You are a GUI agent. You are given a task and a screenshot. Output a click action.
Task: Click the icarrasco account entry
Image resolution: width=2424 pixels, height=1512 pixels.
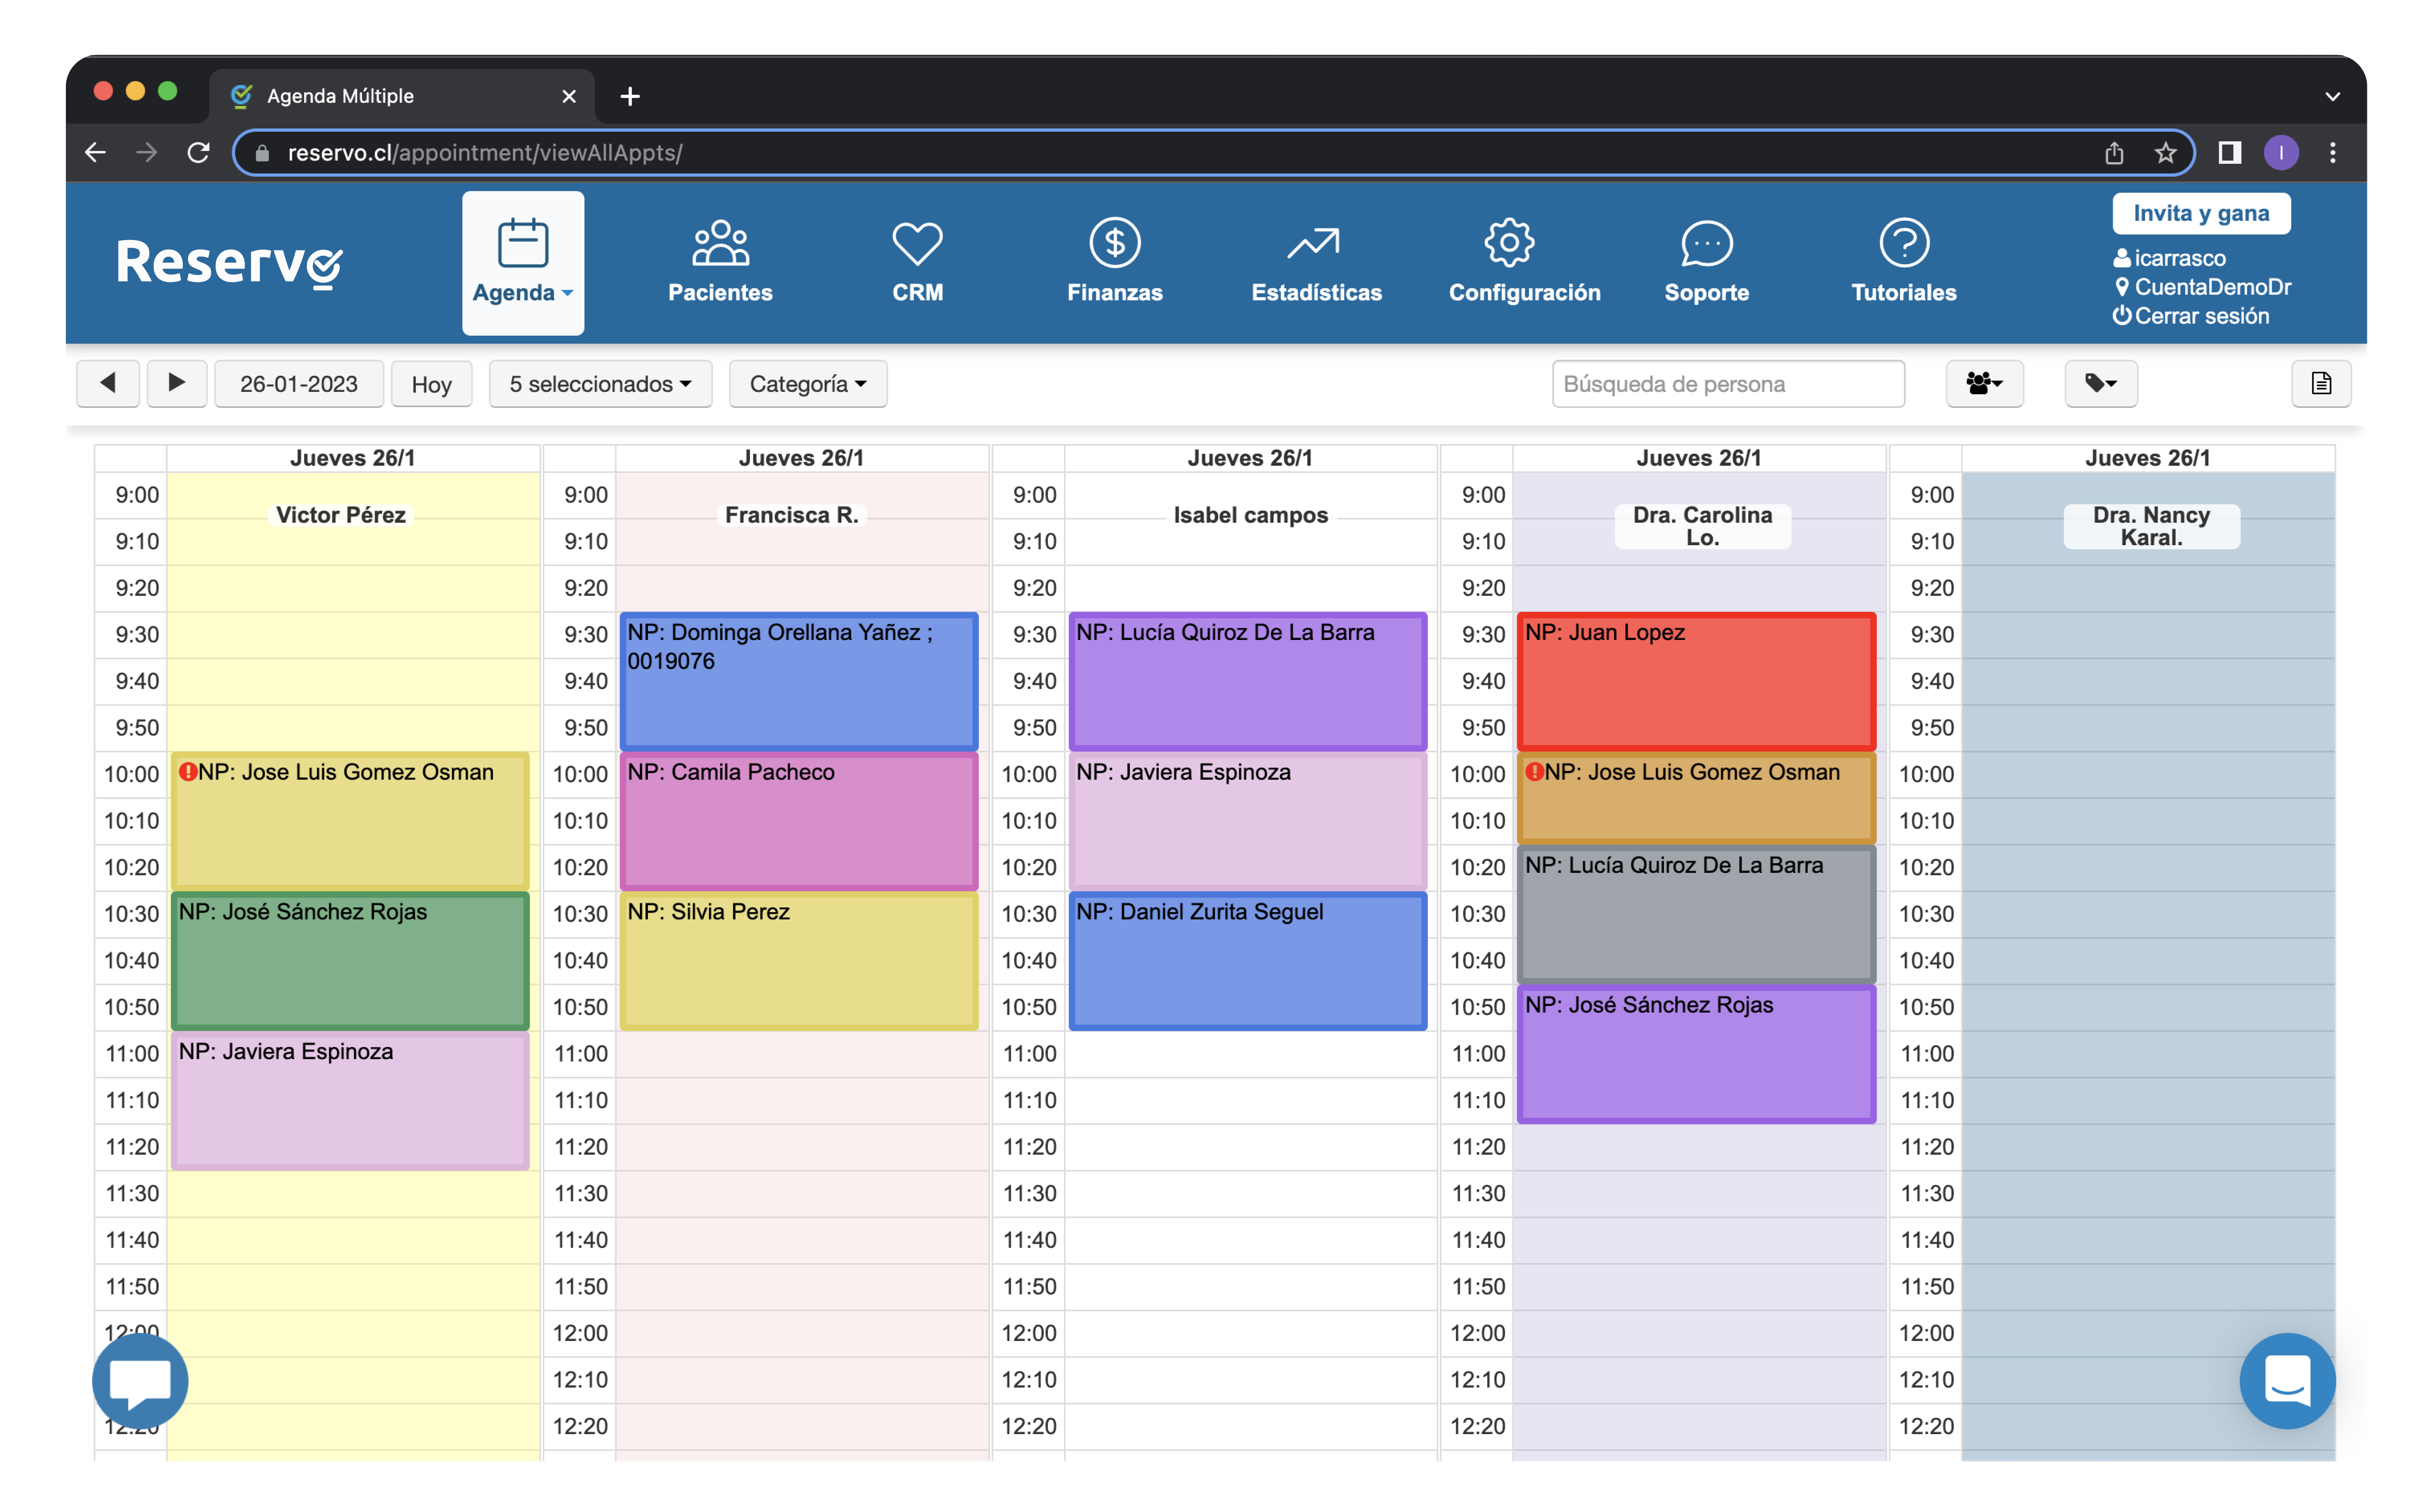tap(2171, 258)
